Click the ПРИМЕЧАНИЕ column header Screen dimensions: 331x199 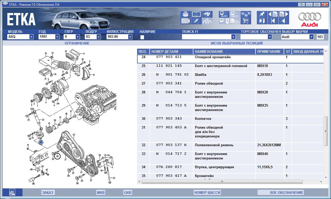tap(270, 51)
